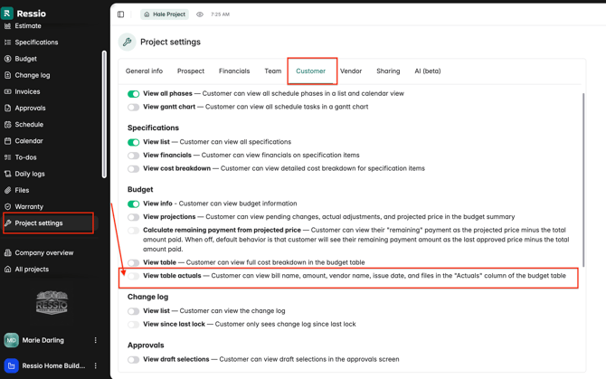Open Schedule from sidebar icon
This screenshot has width=606, height=379.
(8, 125)
